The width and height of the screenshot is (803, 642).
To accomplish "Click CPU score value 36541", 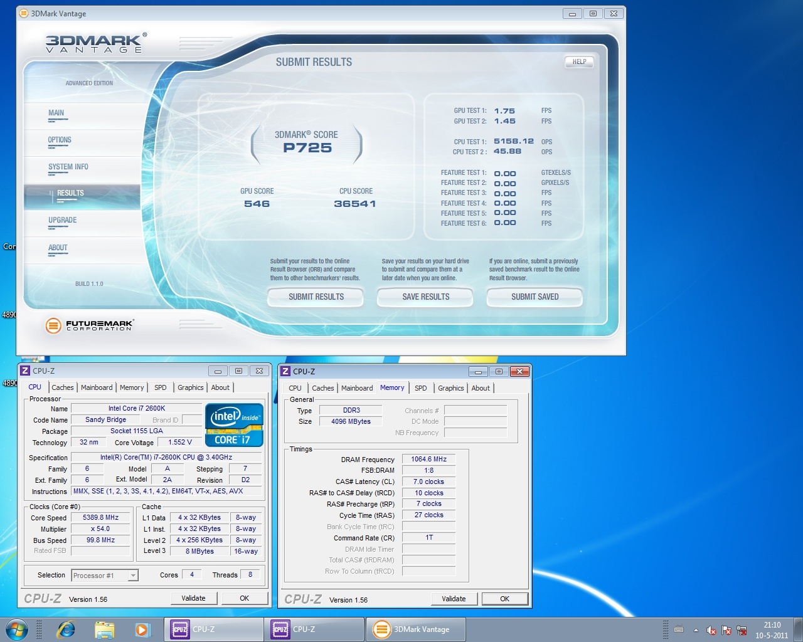I will click(x=355, y=204).
